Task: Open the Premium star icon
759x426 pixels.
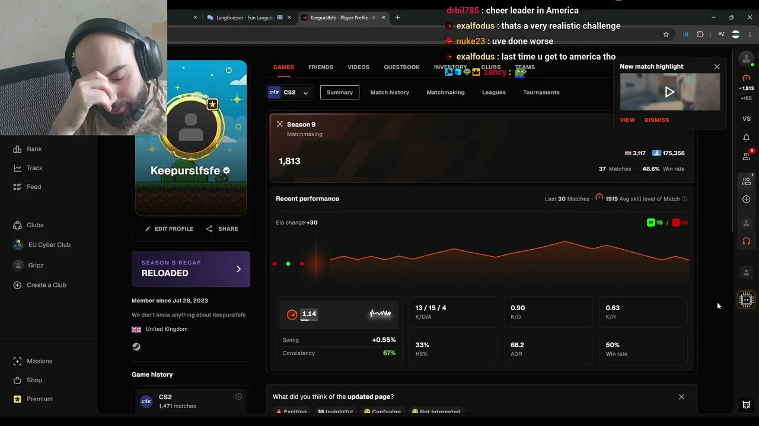Action: [x=17, y=399]
